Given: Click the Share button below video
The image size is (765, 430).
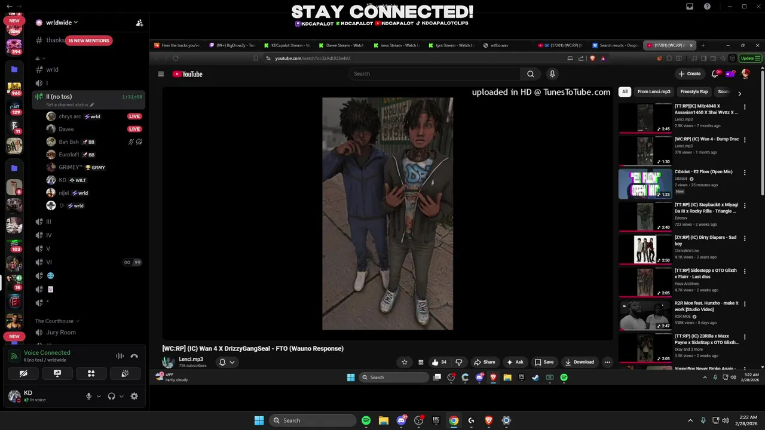Looking at the screenshot, I should 485,362.
